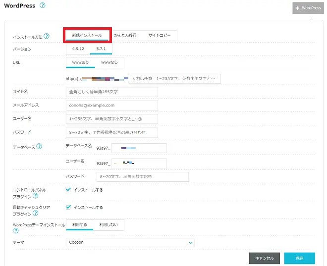Focus the サイト名 input field
Viewport: 327px width, 266px height.
point(112,92)
